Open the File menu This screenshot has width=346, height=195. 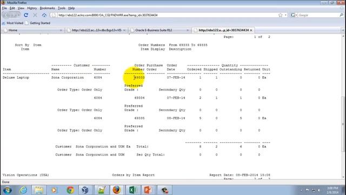tap(4, 8)
